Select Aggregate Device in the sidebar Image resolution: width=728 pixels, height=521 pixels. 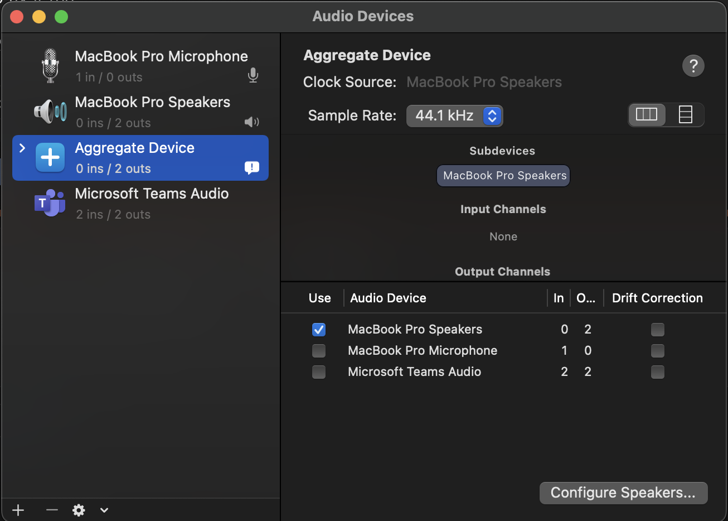click(x=140, y=158)
